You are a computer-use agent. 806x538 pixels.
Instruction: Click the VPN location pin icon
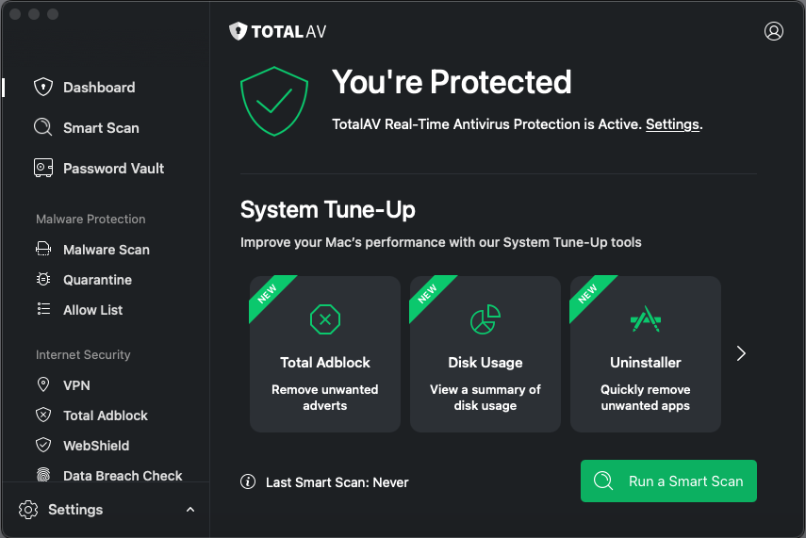[x=43, y=385]
